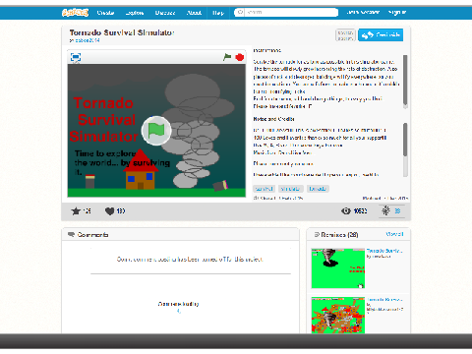Favorite the project with the star icon
472x354 pixels.
[76, 211]
